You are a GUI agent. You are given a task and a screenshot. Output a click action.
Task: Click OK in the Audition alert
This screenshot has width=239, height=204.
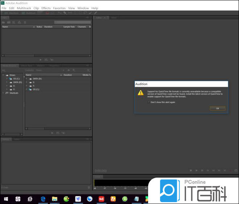tap(217, 108)
